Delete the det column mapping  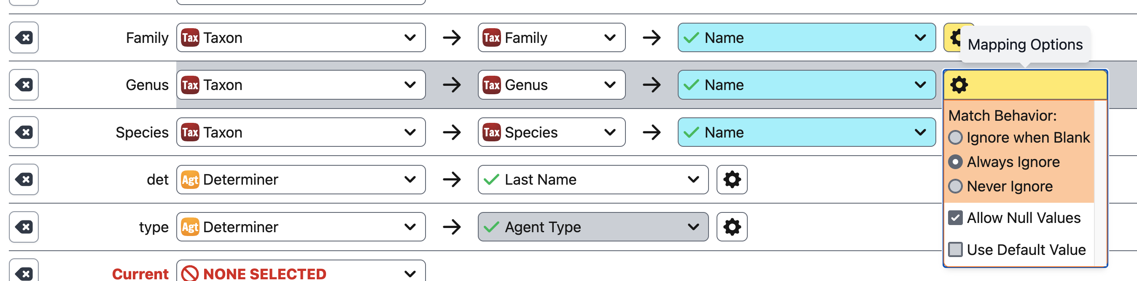[x=24, y=180]
